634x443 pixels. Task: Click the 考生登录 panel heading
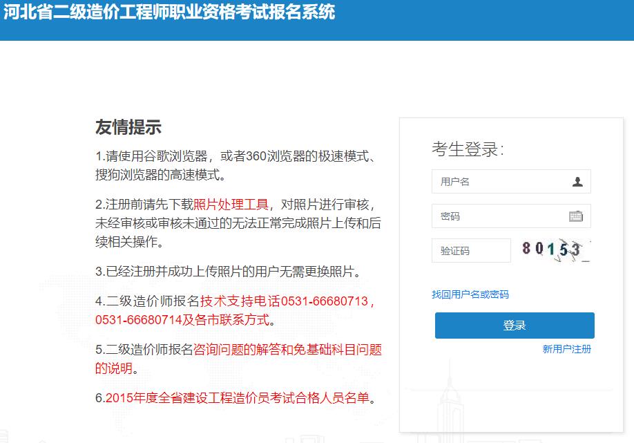[467, 147]
